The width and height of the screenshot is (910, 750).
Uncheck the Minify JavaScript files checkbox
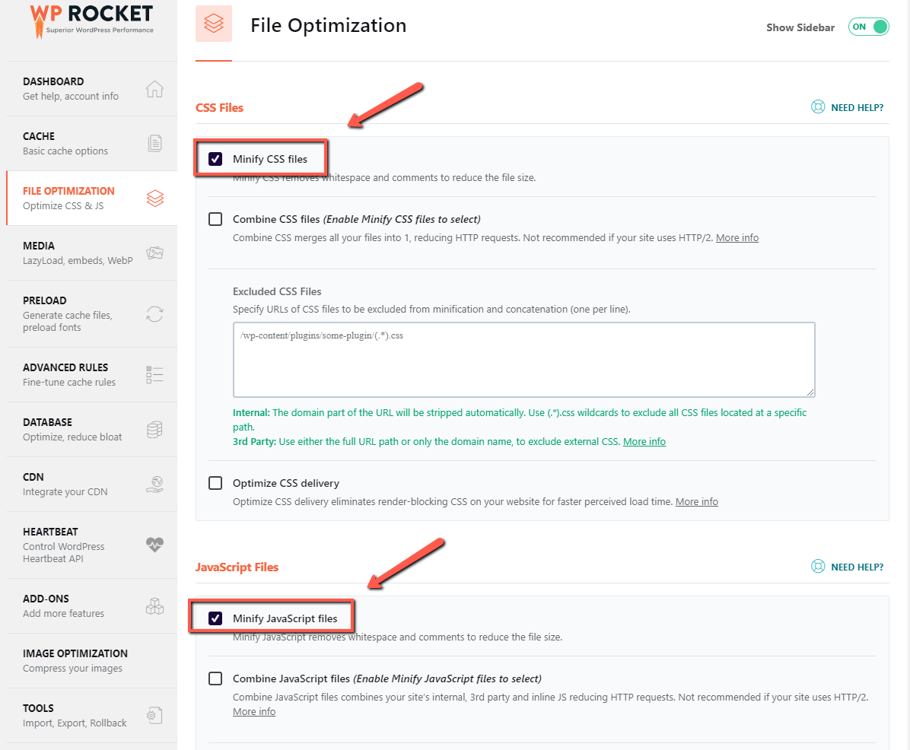click(215, 618)
